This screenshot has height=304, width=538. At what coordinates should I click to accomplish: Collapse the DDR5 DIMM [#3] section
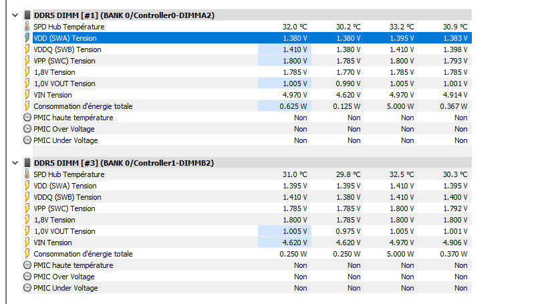click(x=15, y=162)
